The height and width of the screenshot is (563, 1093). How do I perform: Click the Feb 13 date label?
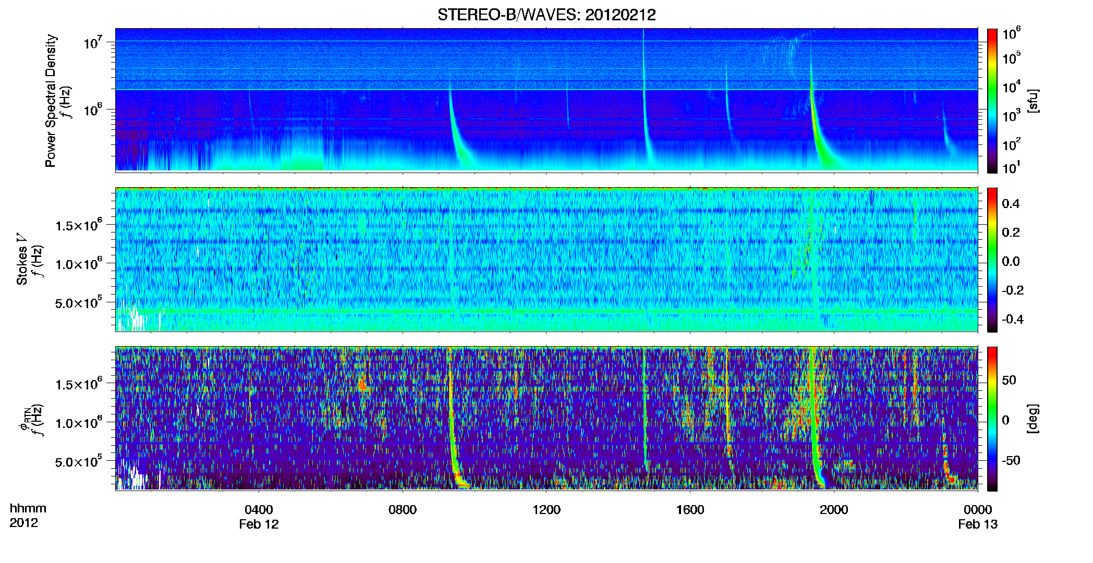pos(978,524)
